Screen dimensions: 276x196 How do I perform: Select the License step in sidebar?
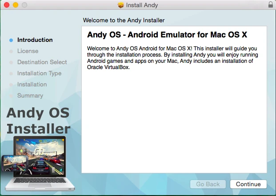click(28, 51)
